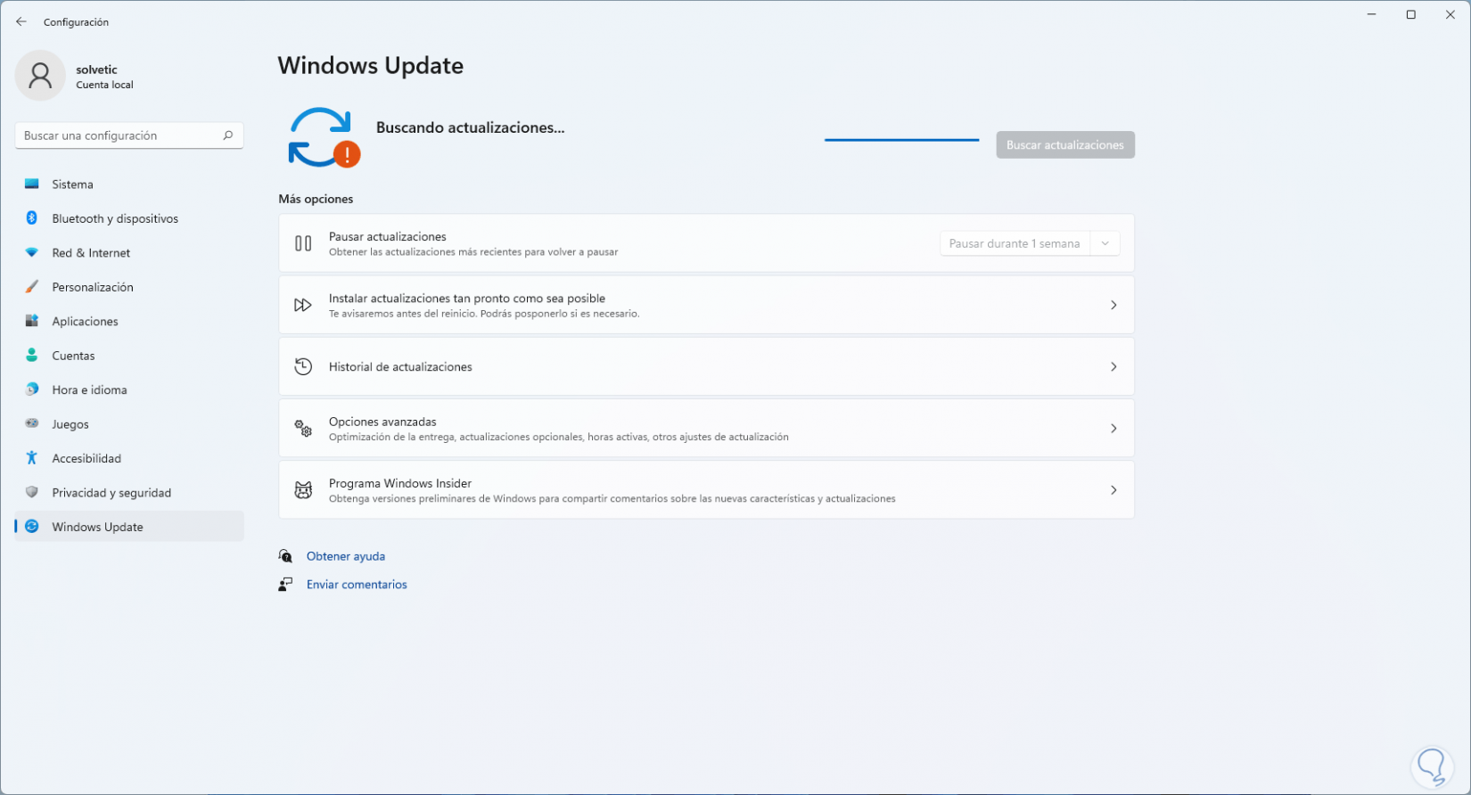Open Historial de actualizaciones text

[400, 366]
